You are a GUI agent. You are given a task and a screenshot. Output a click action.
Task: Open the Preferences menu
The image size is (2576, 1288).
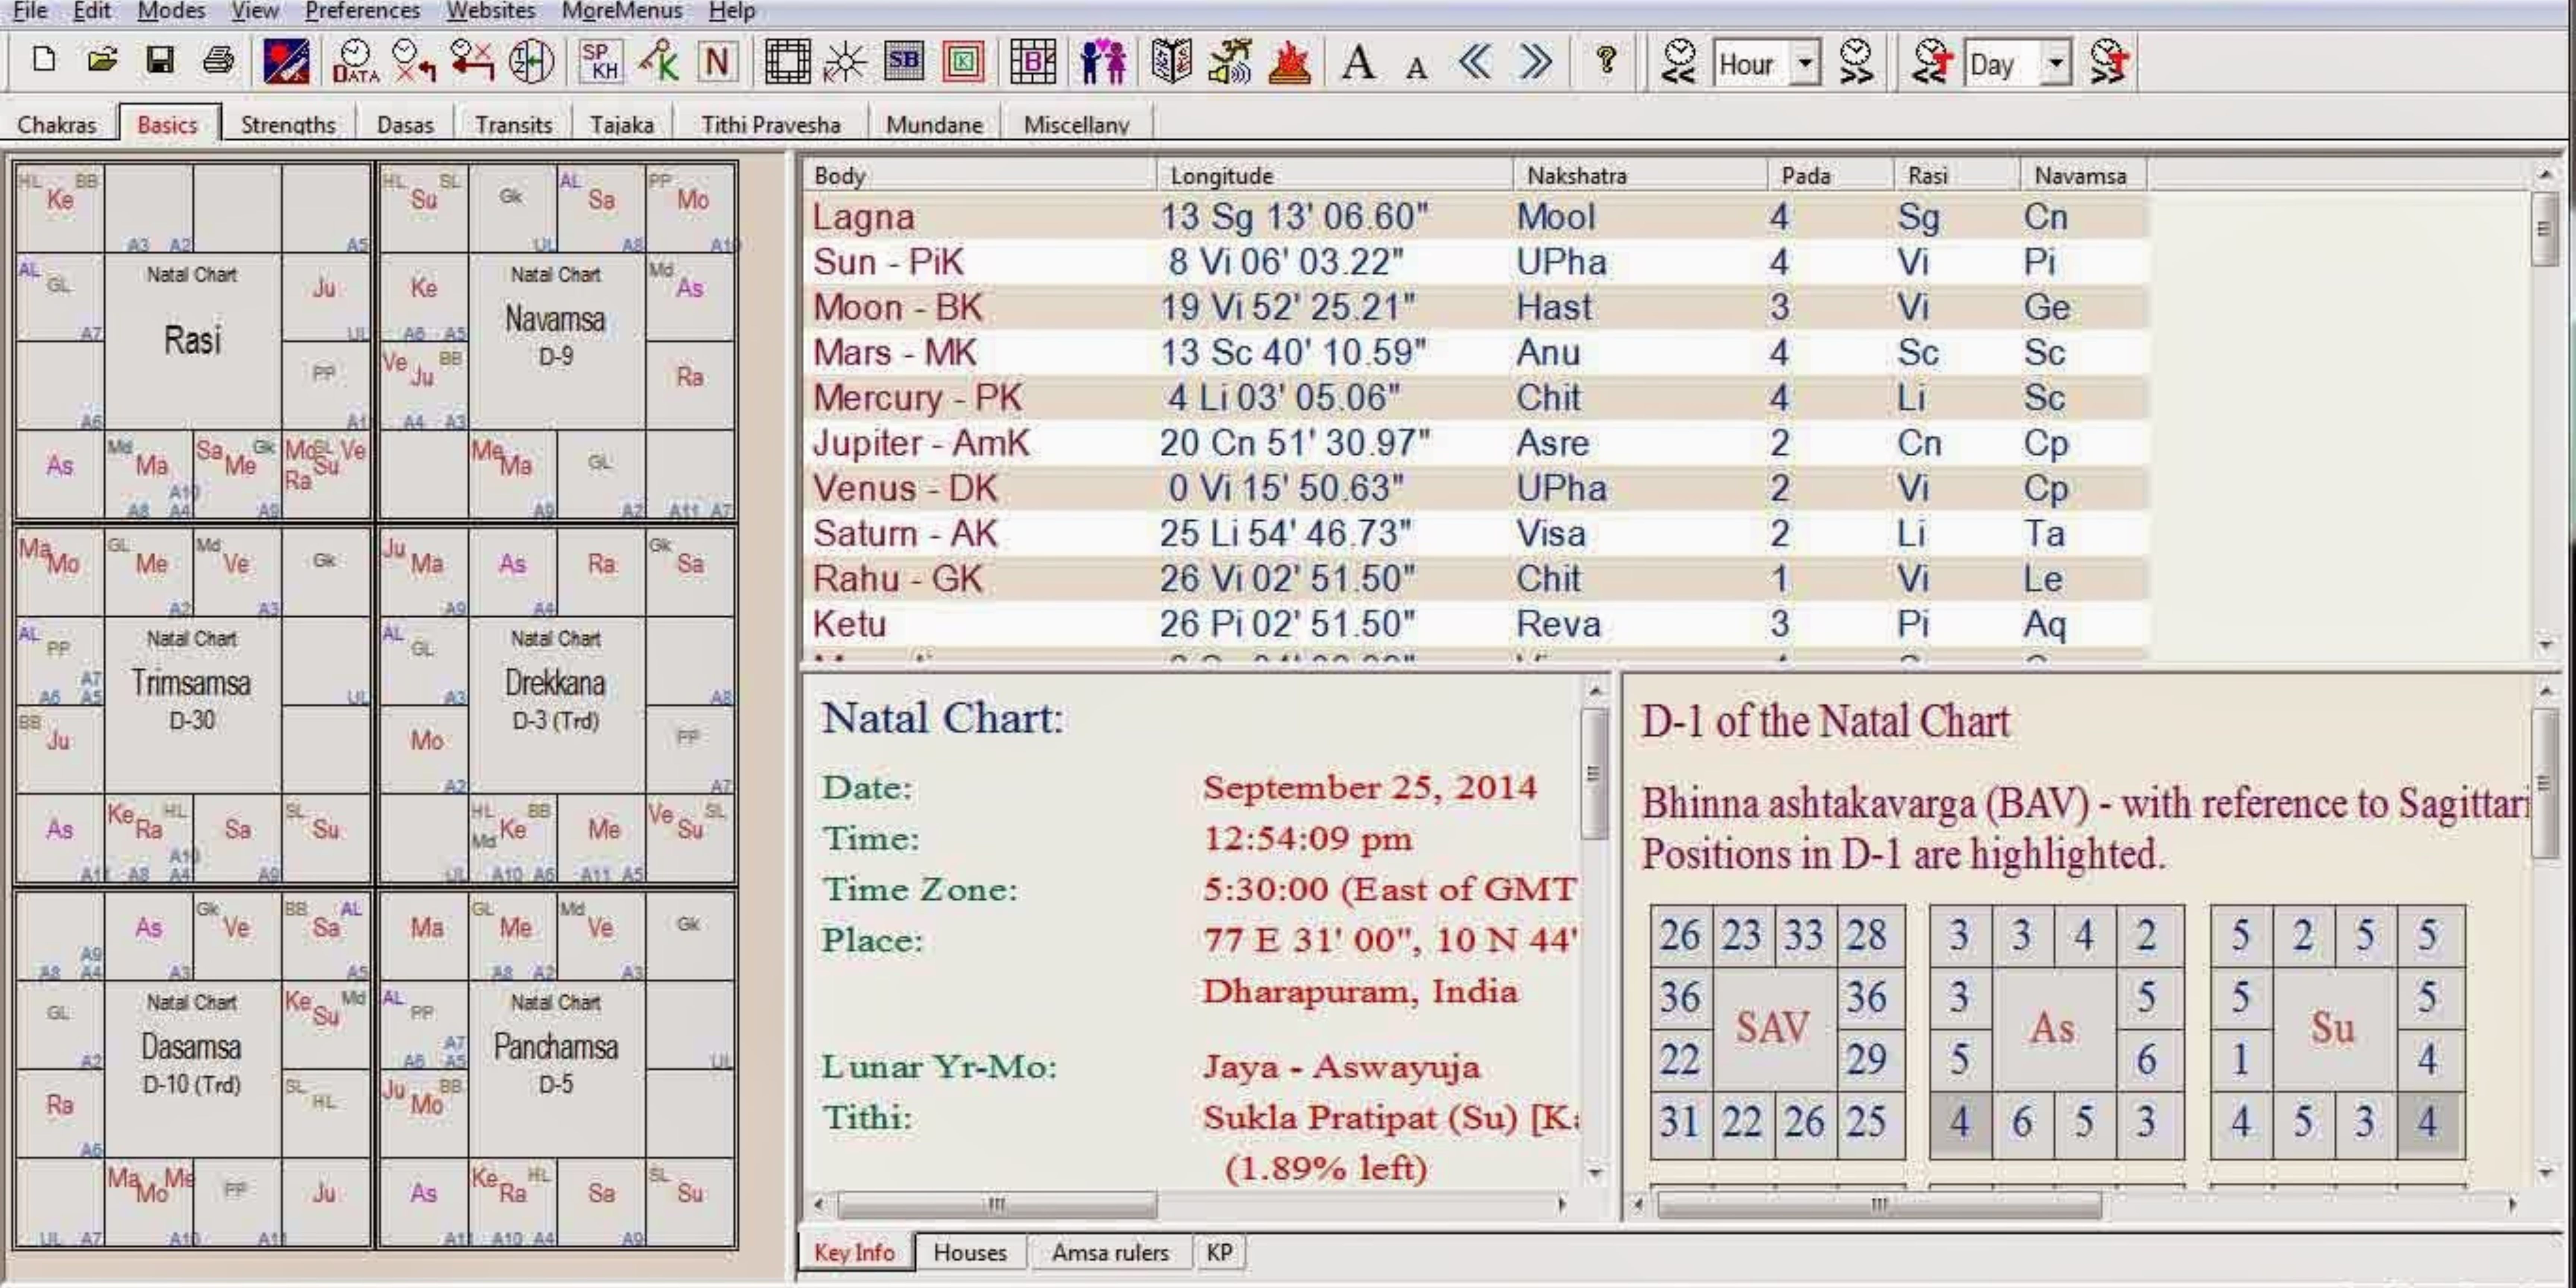pyautogui.click(x=362, y=11)
